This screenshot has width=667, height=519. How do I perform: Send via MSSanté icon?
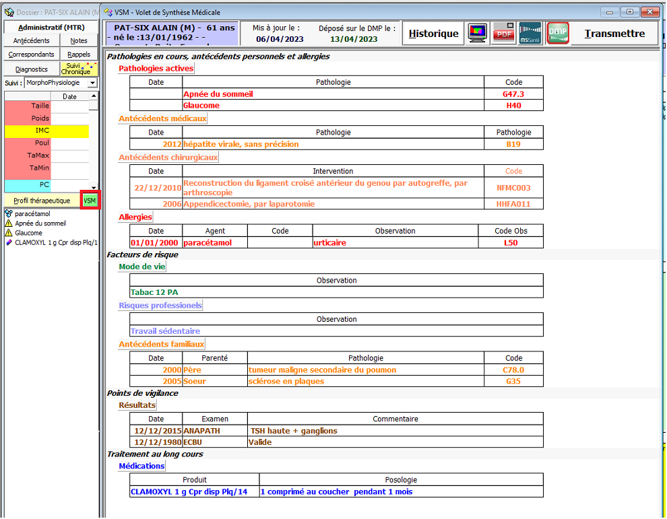pos(530,33)
